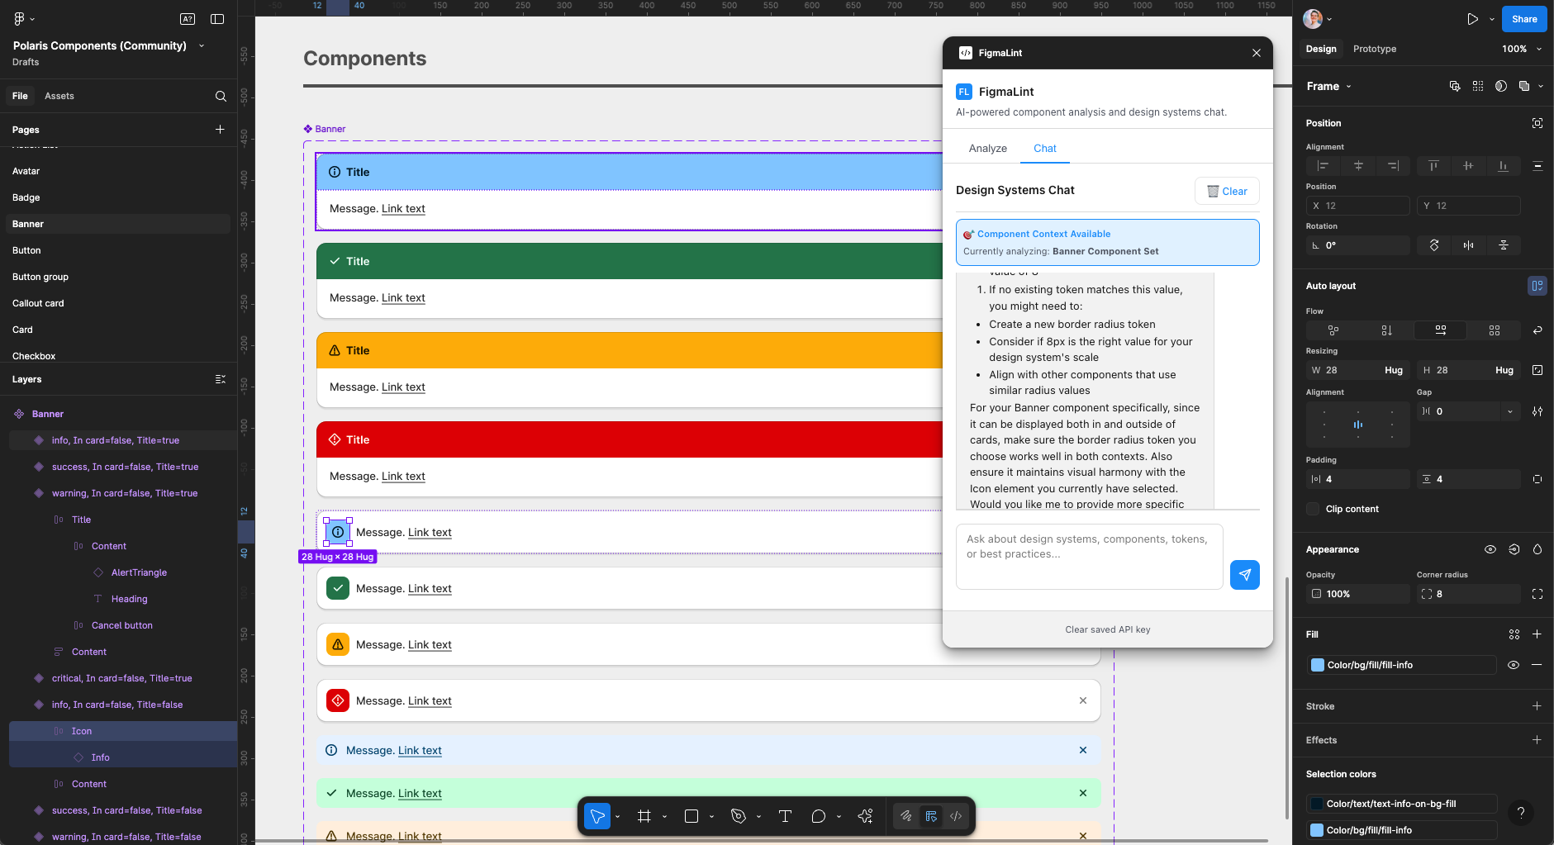1554x845 pixels.
Task: Select the Frame tool in bottom toolbar
Action: tap(644, 816)
